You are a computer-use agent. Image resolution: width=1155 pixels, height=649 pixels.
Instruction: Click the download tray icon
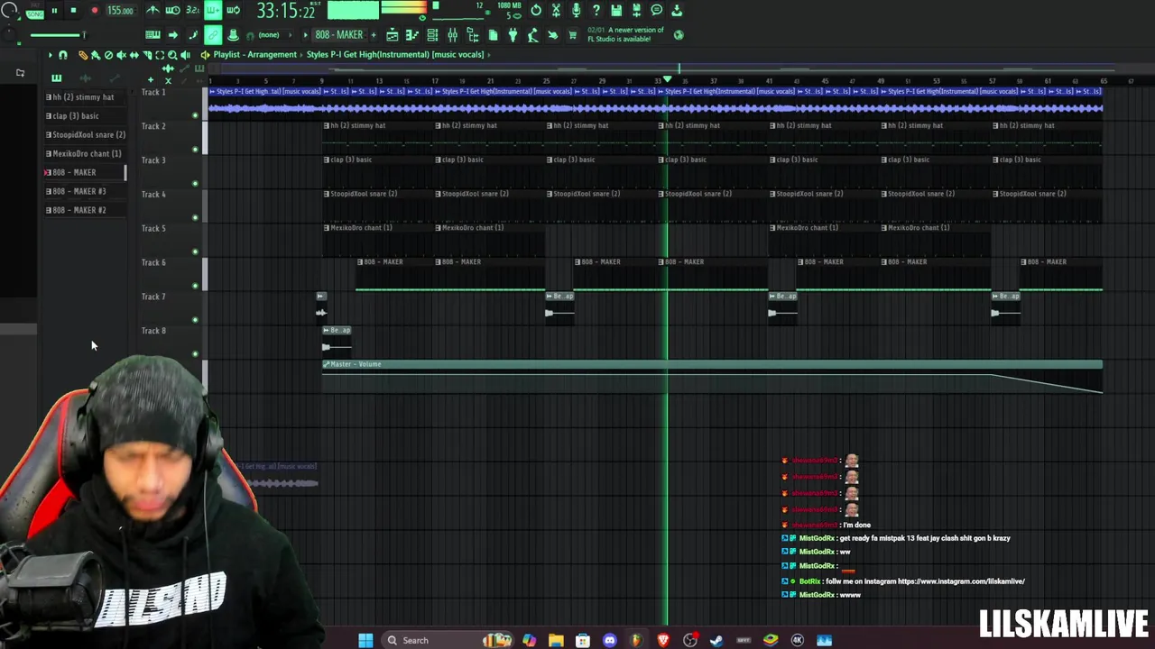click(x=677, y=11)
